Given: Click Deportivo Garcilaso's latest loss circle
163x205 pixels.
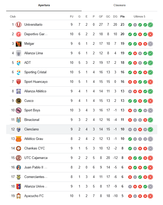Looking at the screenshot, I should click(x=150, y=34).
